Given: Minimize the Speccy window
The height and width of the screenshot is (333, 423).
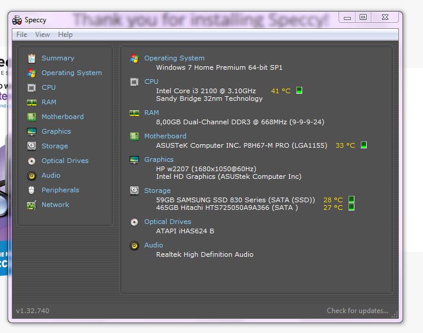Looking at the screenshot, I should tap(347, 17).
